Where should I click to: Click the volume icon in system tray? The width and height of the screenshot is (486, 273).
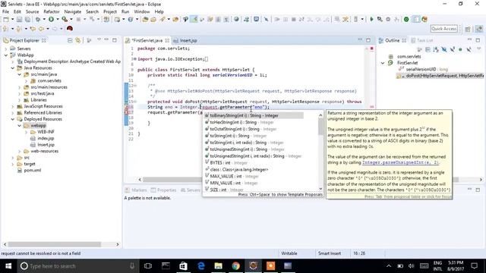[x=412, y=266]
